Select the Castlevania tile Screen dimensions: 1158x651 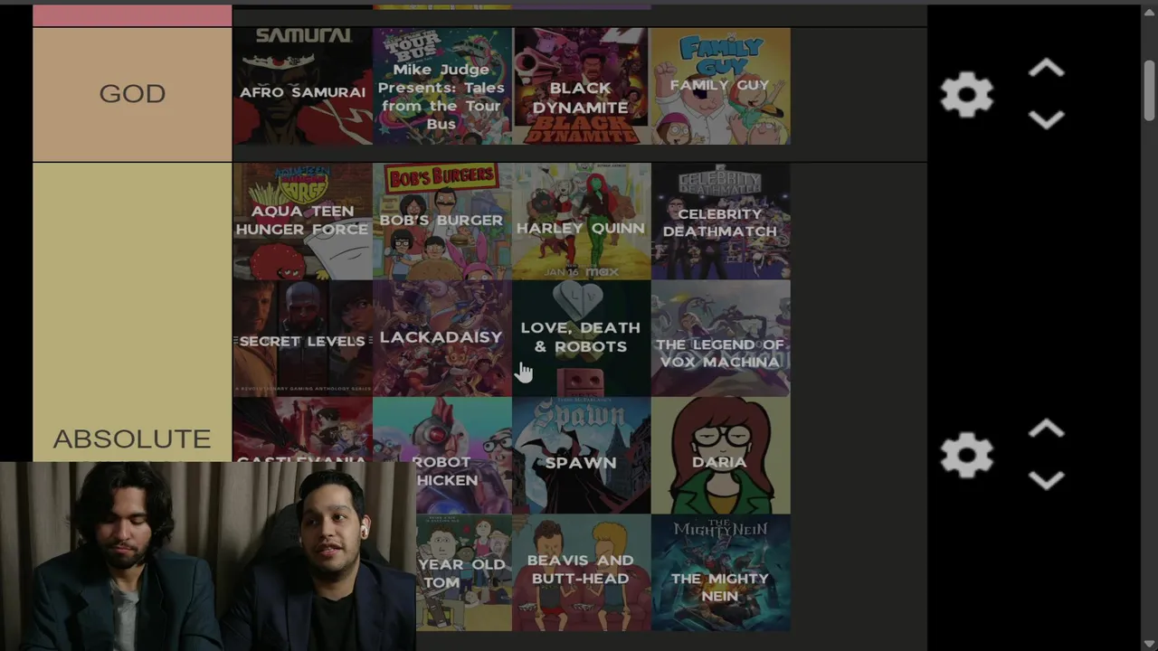(302, 429)
